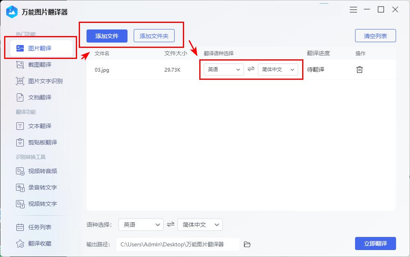The height and width of the screenshot is (257, 410).
Task: Delete 03.jpg using the trash icon
Action: click(360, 70)
